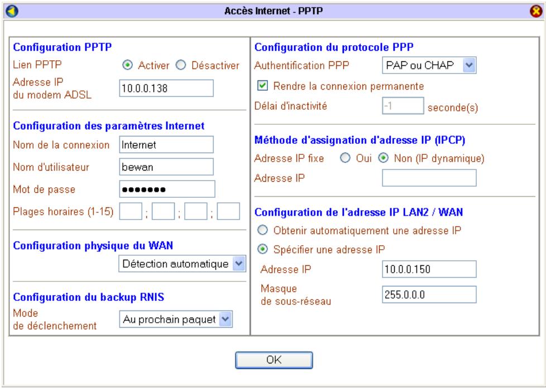Click the Délai d'inactivité field

[403, 106]
